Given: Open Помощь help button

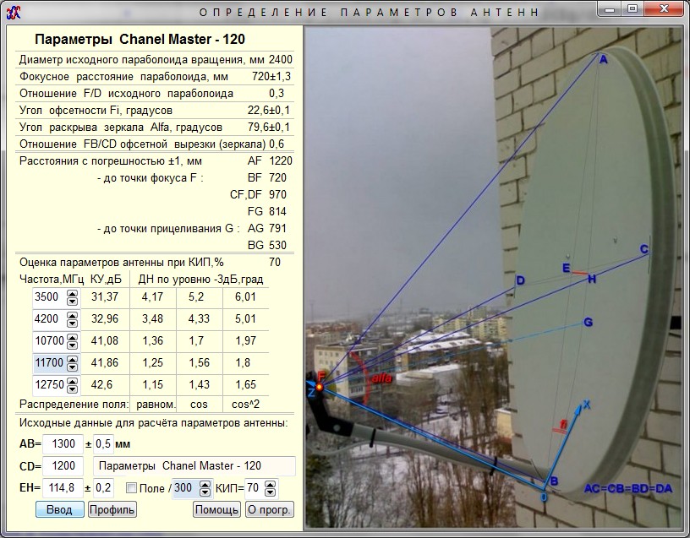Looking at the screenshot, I should (x=216, y=510).
